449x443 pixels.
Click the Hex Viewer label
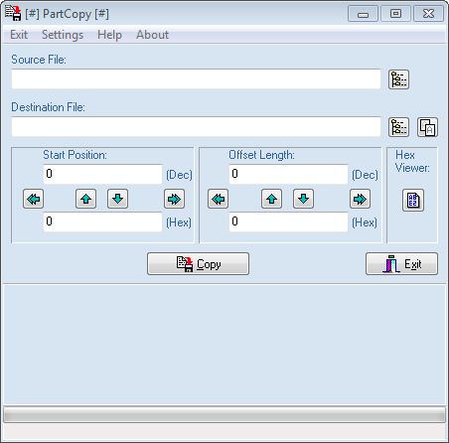(x=412, y=161)
